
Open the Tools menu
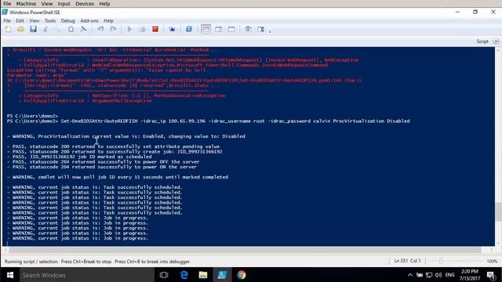[x=50, y=20]
